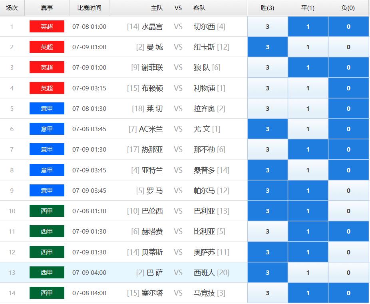Click the 场次 column header
The height and width of the screenshot is (304, 370).
(x=12, y=8)
